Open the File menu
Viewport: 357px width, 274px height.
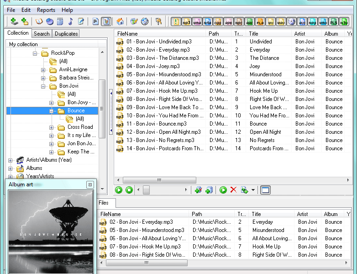pyautogui.click(x=11, y=10)
